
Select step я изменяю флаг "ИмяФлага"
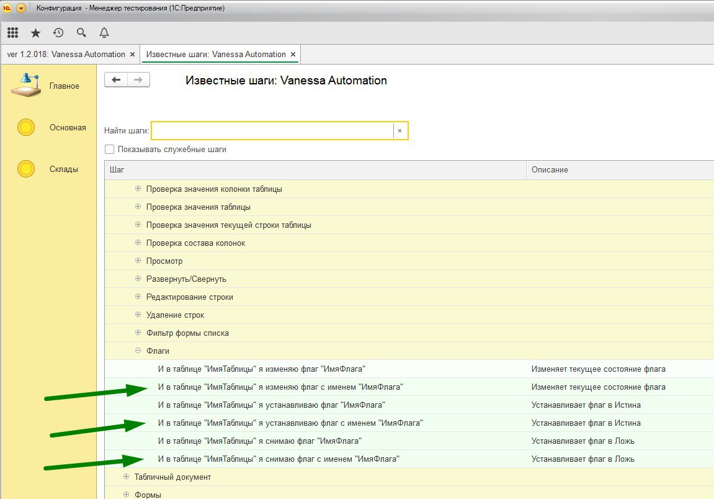261,369
